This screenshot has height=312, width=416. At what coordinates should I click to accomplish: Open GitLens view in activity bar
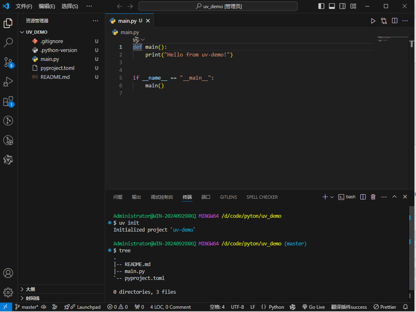pos(8,121)
